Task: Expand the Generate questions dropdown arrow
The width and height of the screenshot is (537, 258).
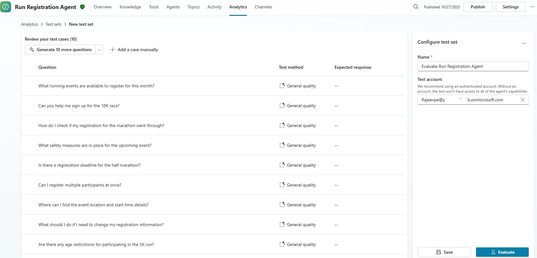Action: (99, 50)
